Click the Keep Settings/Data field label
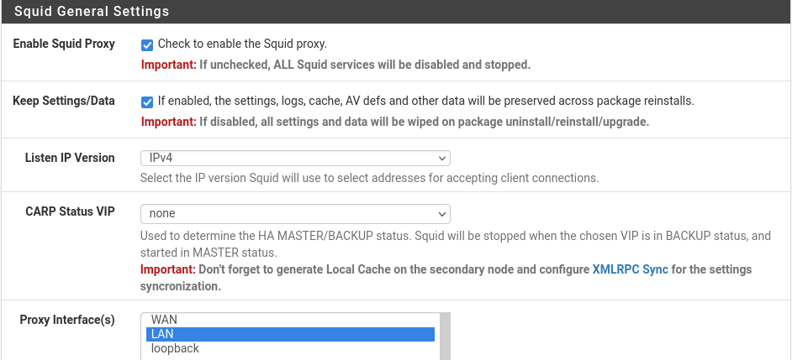Viewport: 792px width, 360px height. (64, 101)
